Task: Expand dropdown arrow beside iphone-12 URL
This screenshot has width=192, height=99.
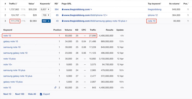Action: coord(107,15)
